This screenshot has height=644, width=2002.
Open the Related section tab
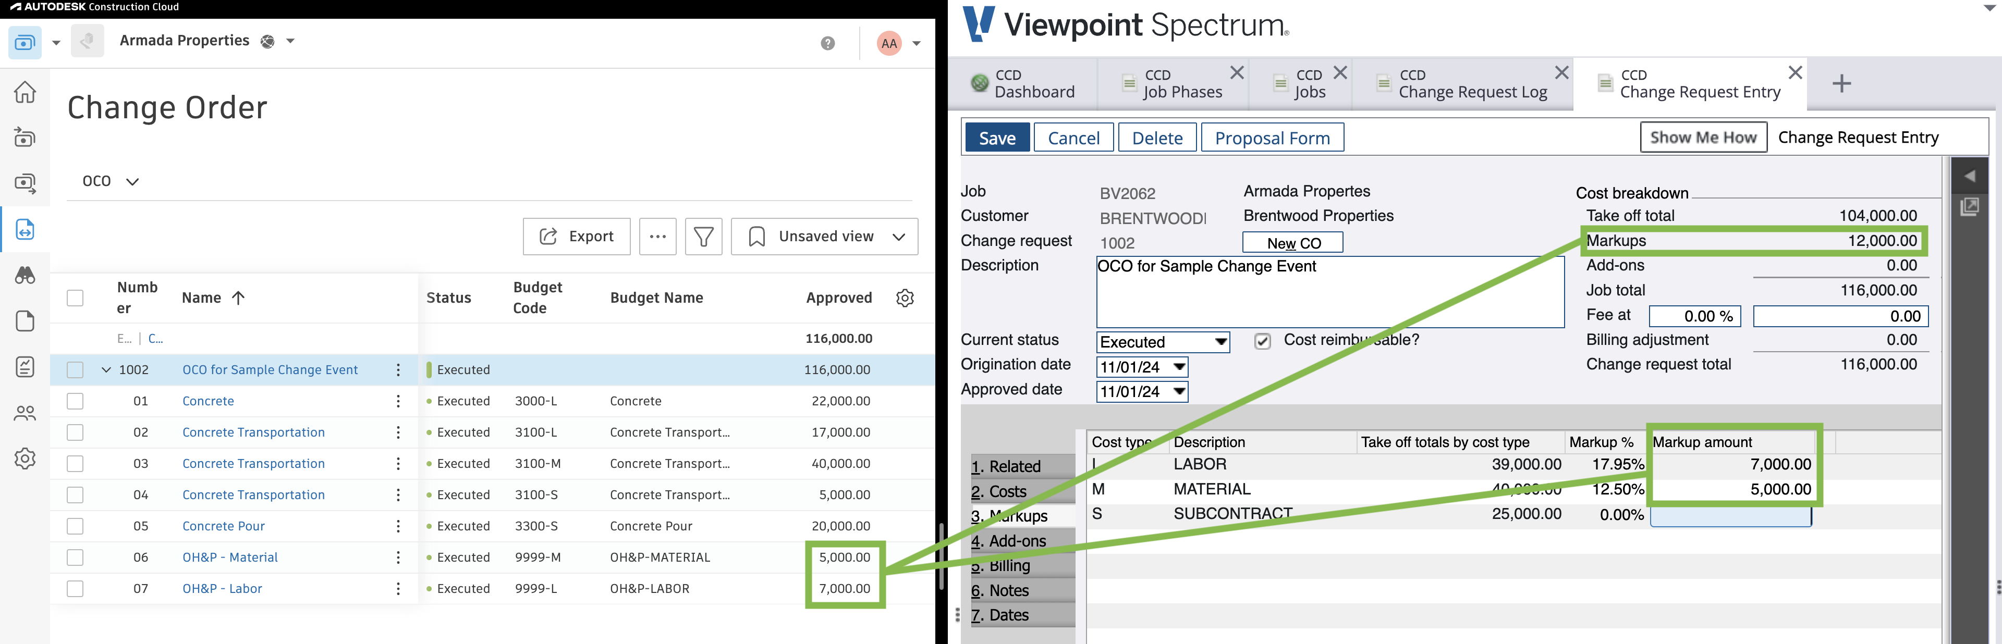[1022, 466]
